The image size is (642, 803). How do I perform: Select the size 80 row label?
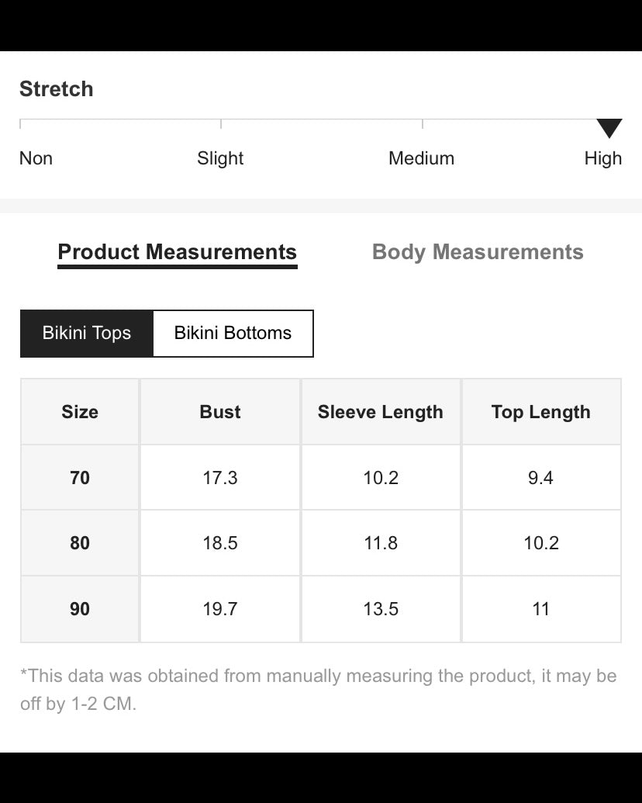[x=80, y=543]
